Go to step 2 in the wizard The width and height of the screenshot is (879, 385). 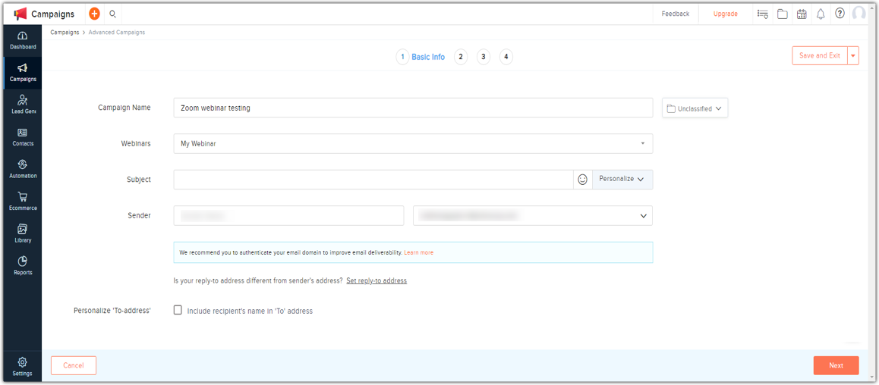tap(460, 57)
